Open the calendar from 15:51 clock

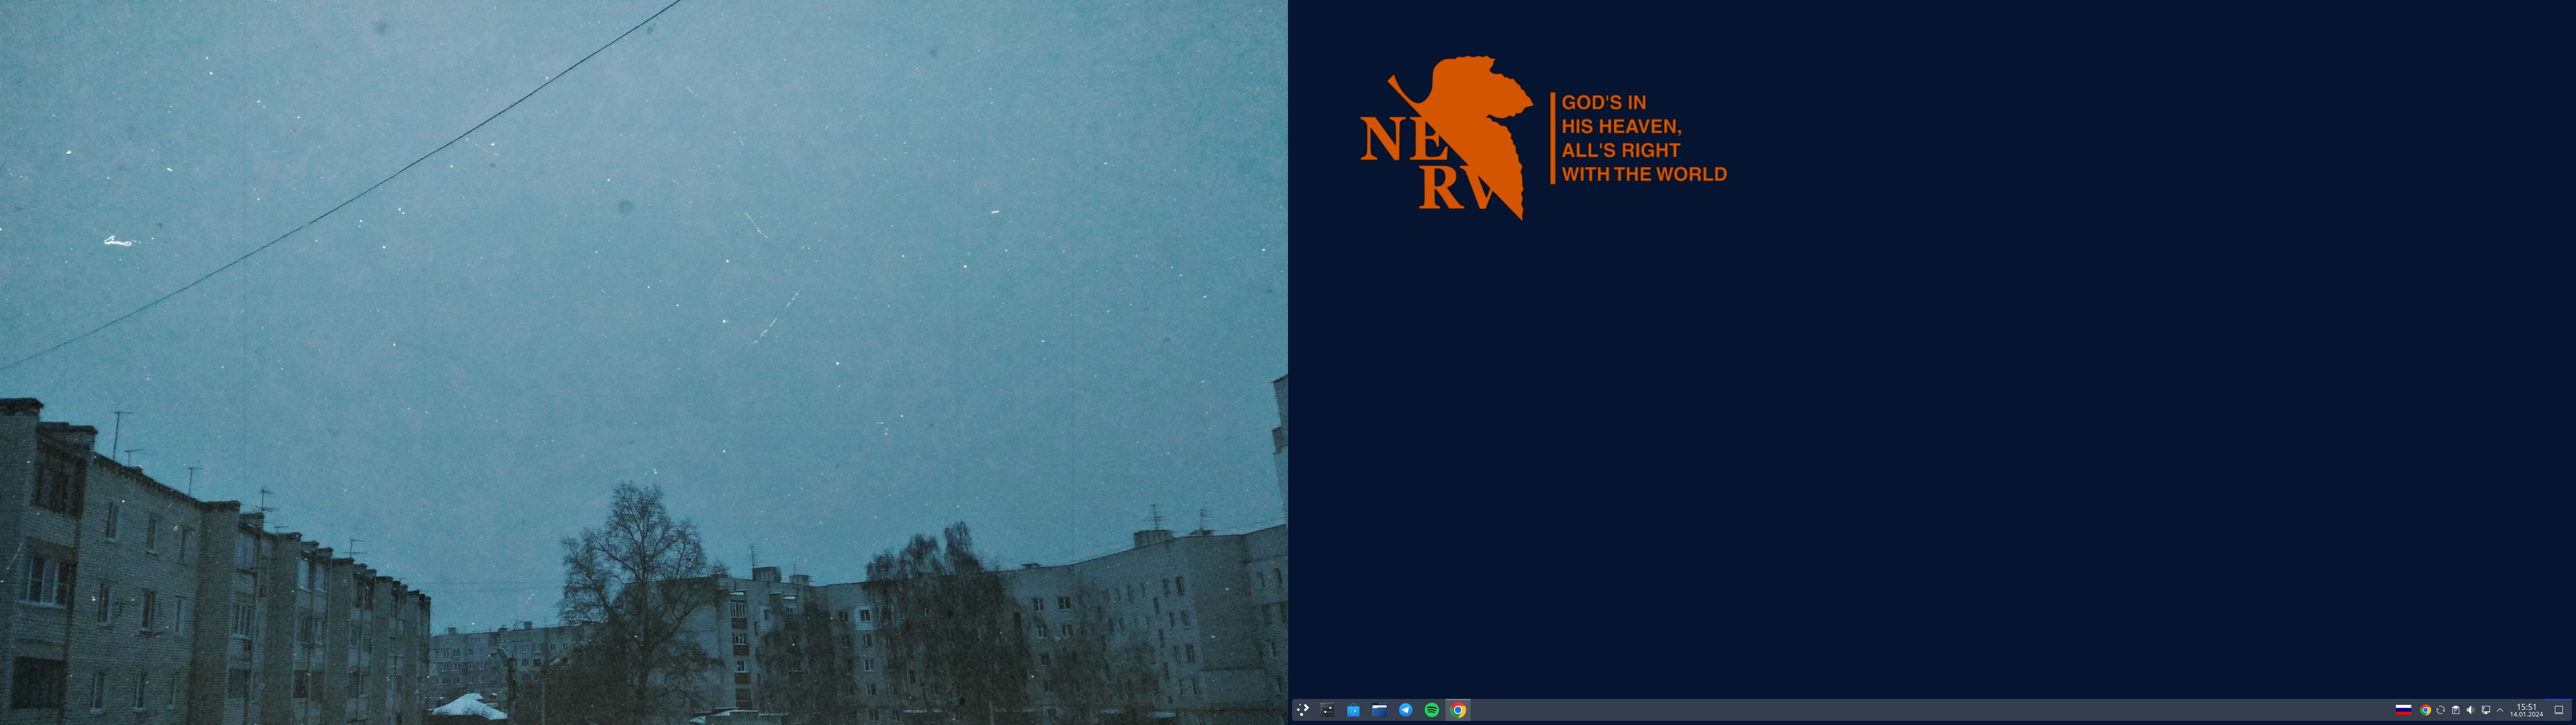click(2527, 710)
